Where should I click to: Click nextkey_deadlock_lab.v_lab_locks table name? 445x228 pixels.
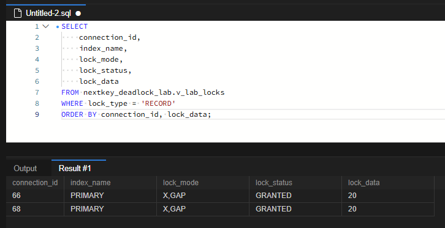click(154, 92)
